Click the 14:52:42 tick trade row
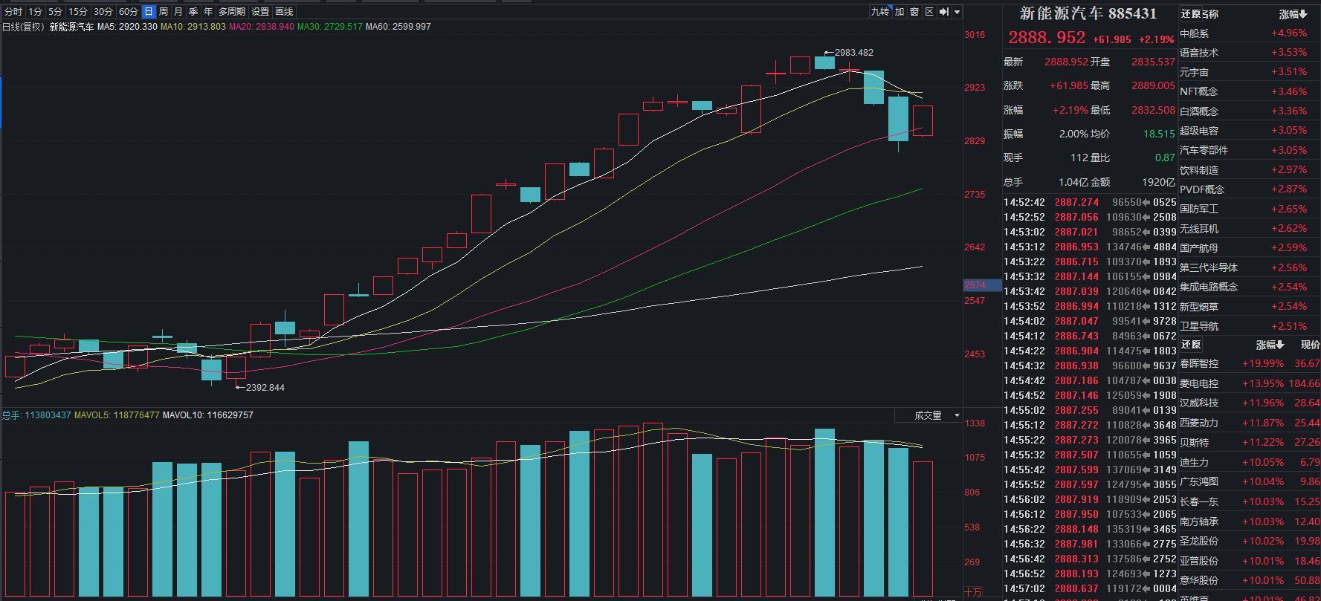Image resolution: width=1321 pixels, height=601 pixels. click(x=1090, y=202)
